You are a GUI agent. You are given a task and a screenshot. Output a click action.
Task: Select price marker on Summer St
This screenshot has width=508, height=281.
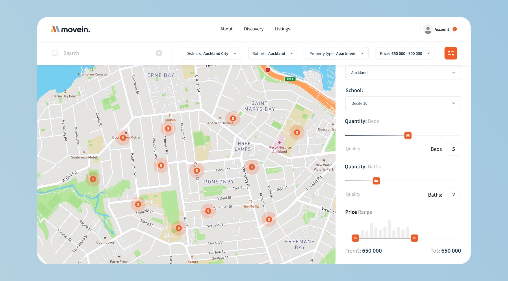click(x=208, y=211)
